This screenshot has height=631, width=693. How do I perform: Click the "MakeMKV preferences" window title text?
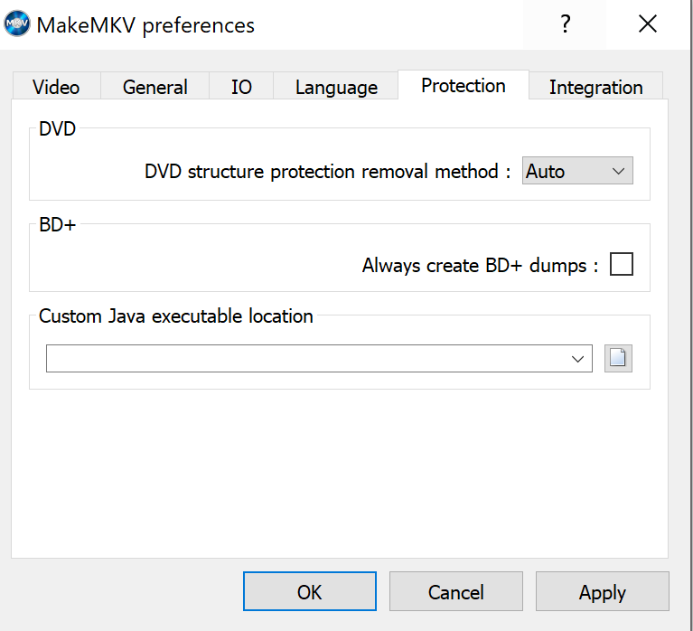[x=145, y=25]
